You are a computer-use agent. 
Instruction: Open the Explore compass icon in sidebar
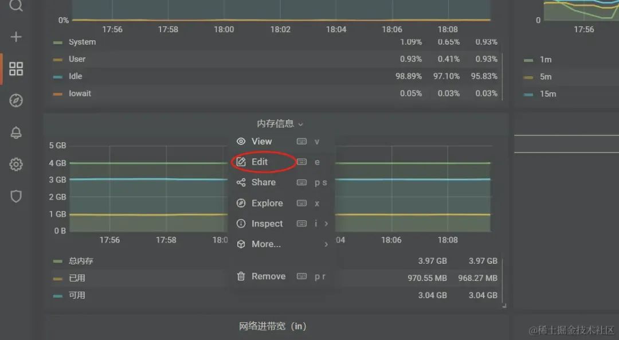16,100
